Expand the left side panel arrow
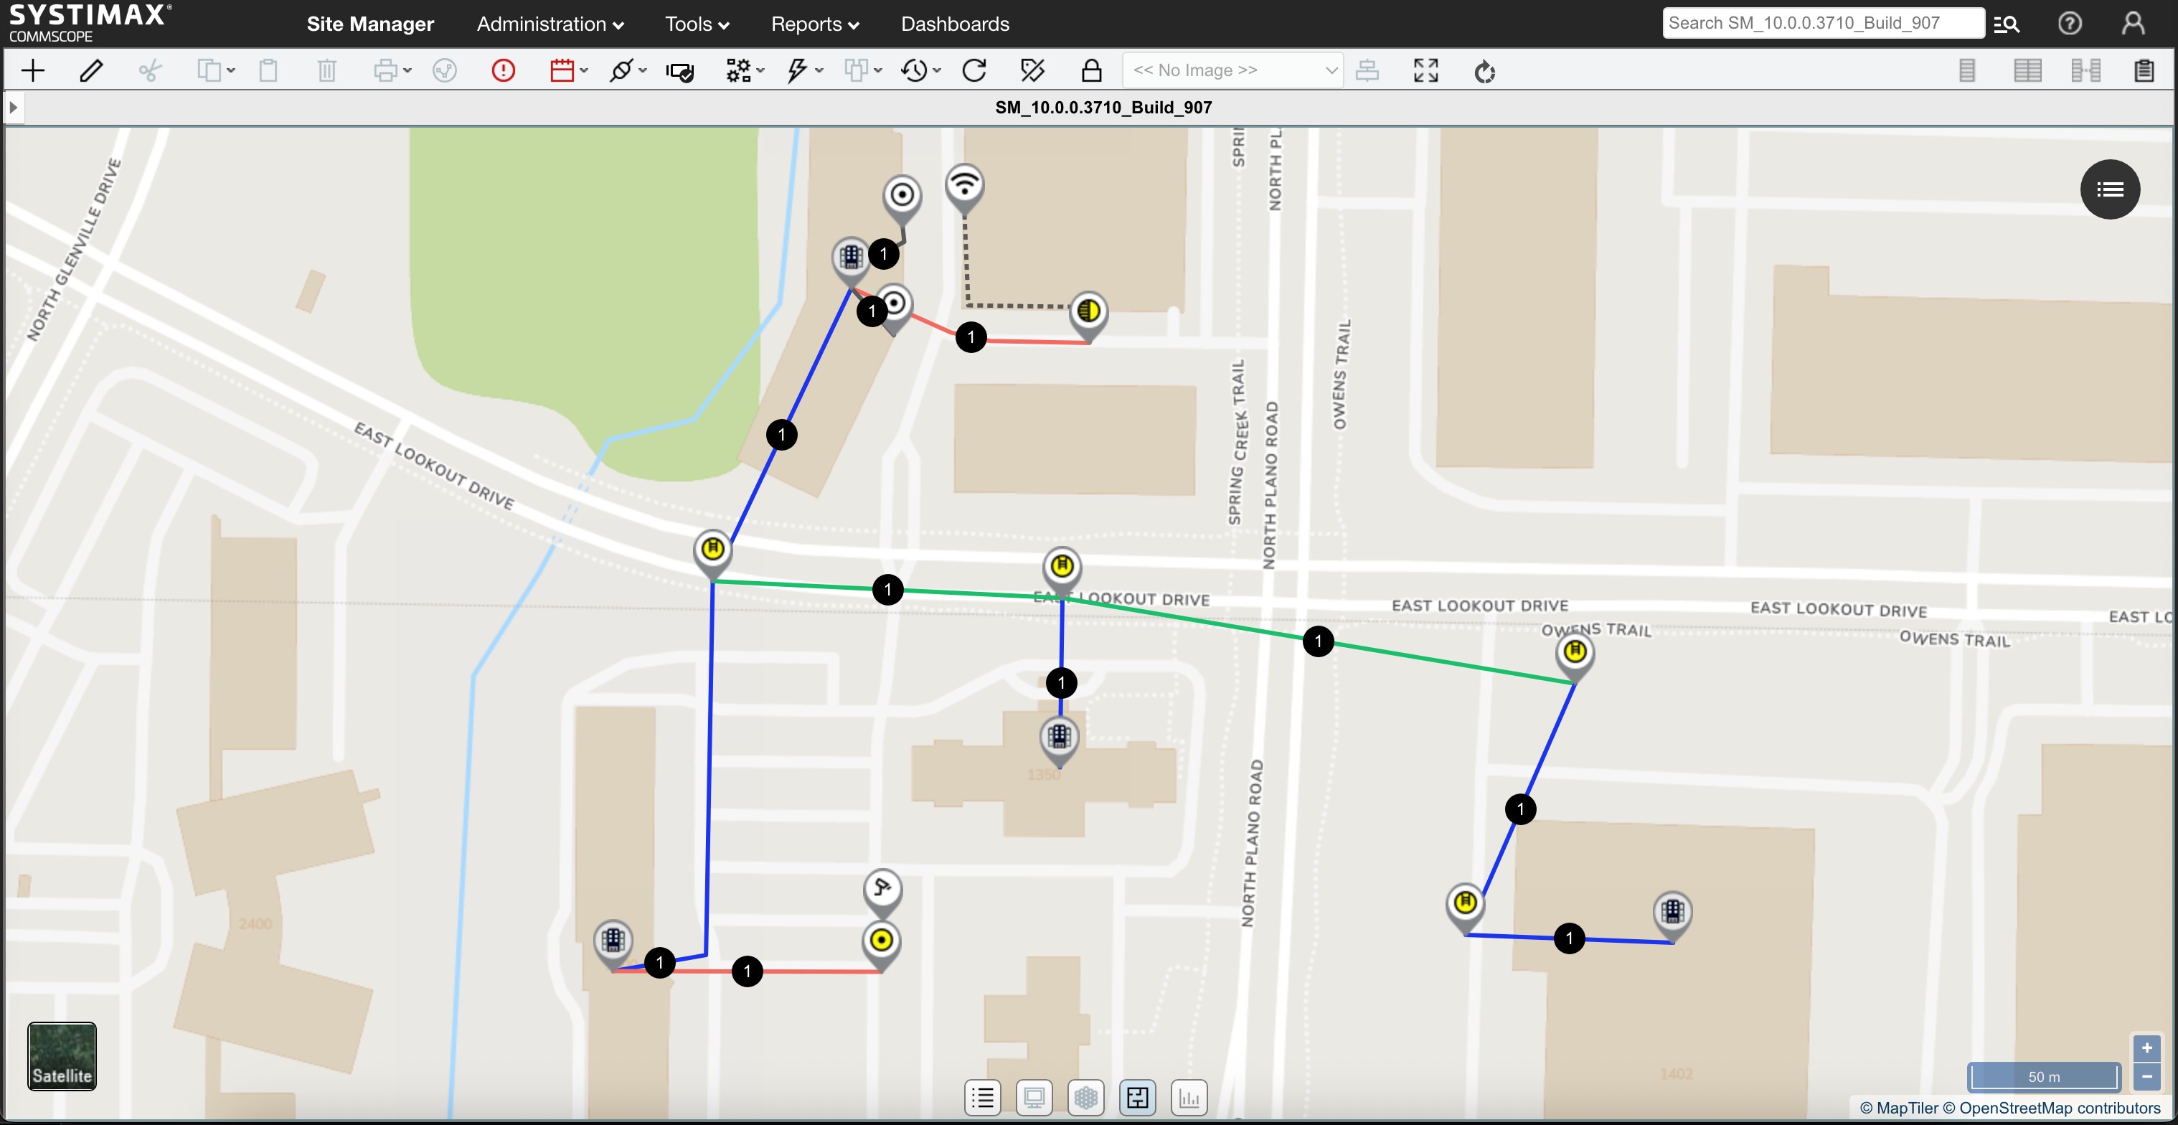Screen dimensions: 2178x1125 [x=13, y=108]
